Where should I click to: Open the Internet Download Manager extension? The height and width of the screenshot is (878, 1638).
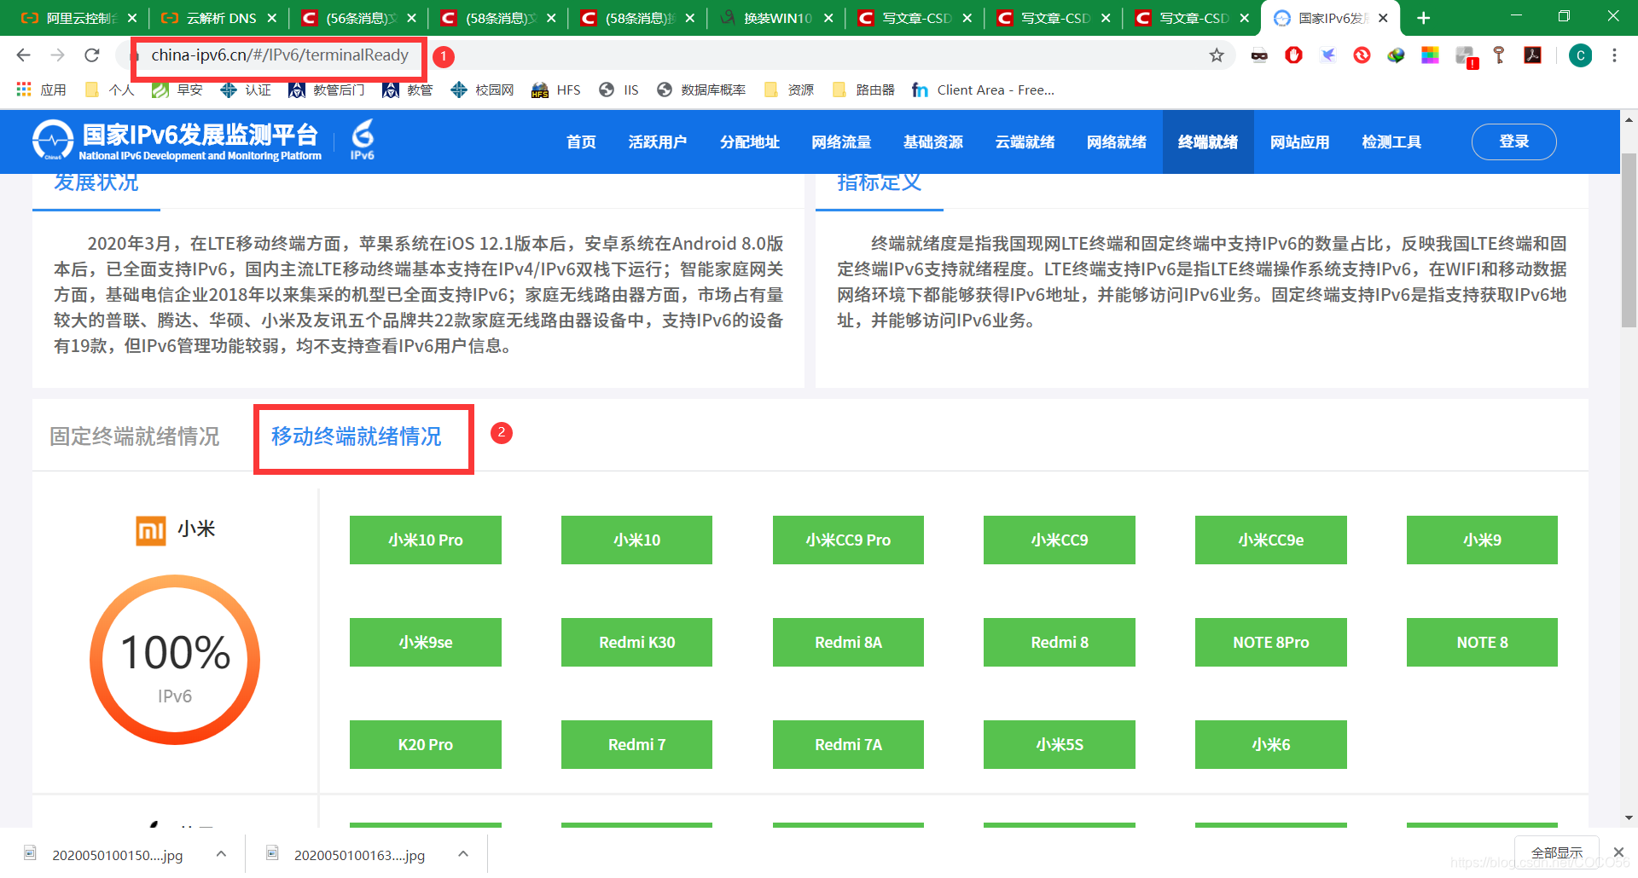tap(1397, 55)
